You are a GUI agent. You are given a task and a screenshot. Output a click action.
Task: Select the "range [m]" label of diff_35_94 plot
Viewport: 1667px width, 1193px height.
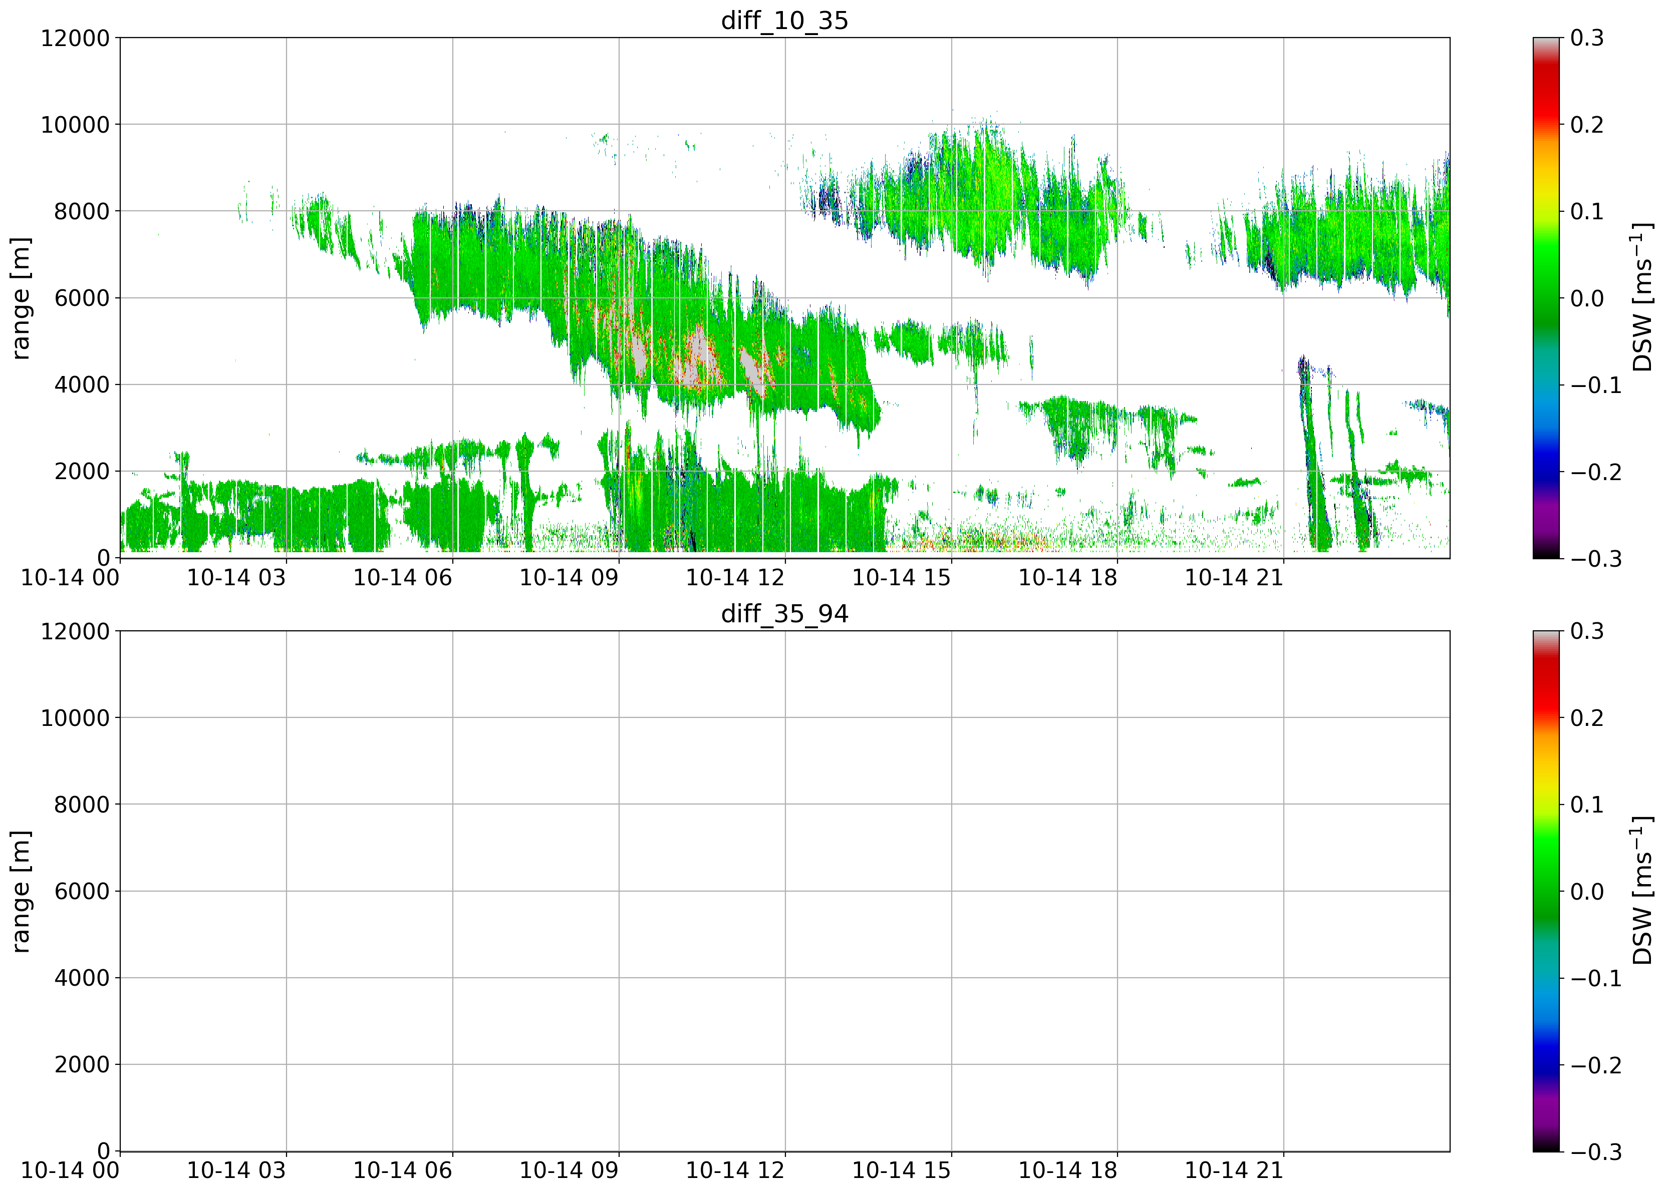point(22,891)
